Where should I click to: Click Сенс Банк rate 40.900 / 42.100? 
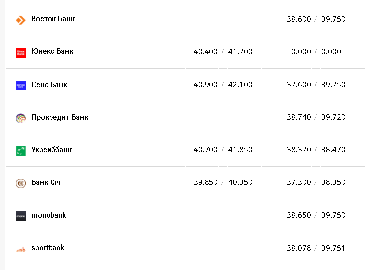pyautogui.click(x=223, y=85)
